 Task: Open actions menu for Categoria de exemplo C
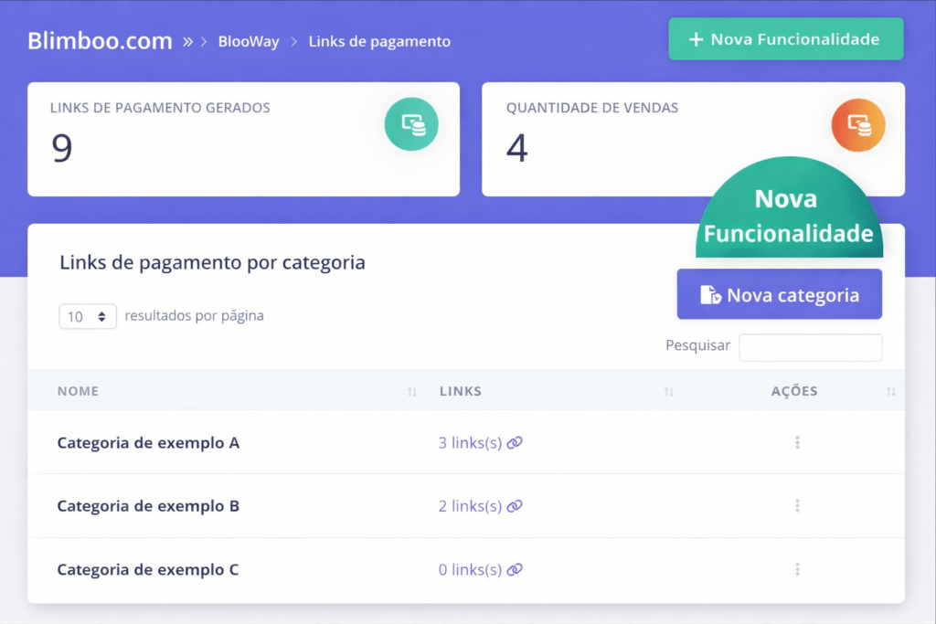797,569
